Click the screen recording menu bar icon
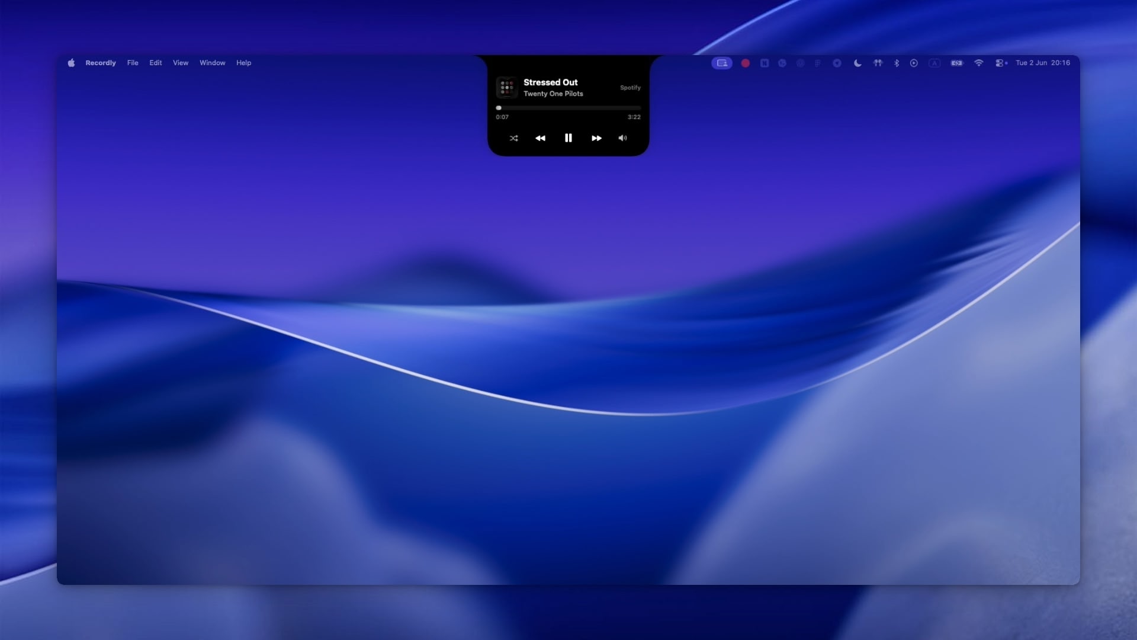Viewport: 1137px width, 640px height. (x=722, y=63)
